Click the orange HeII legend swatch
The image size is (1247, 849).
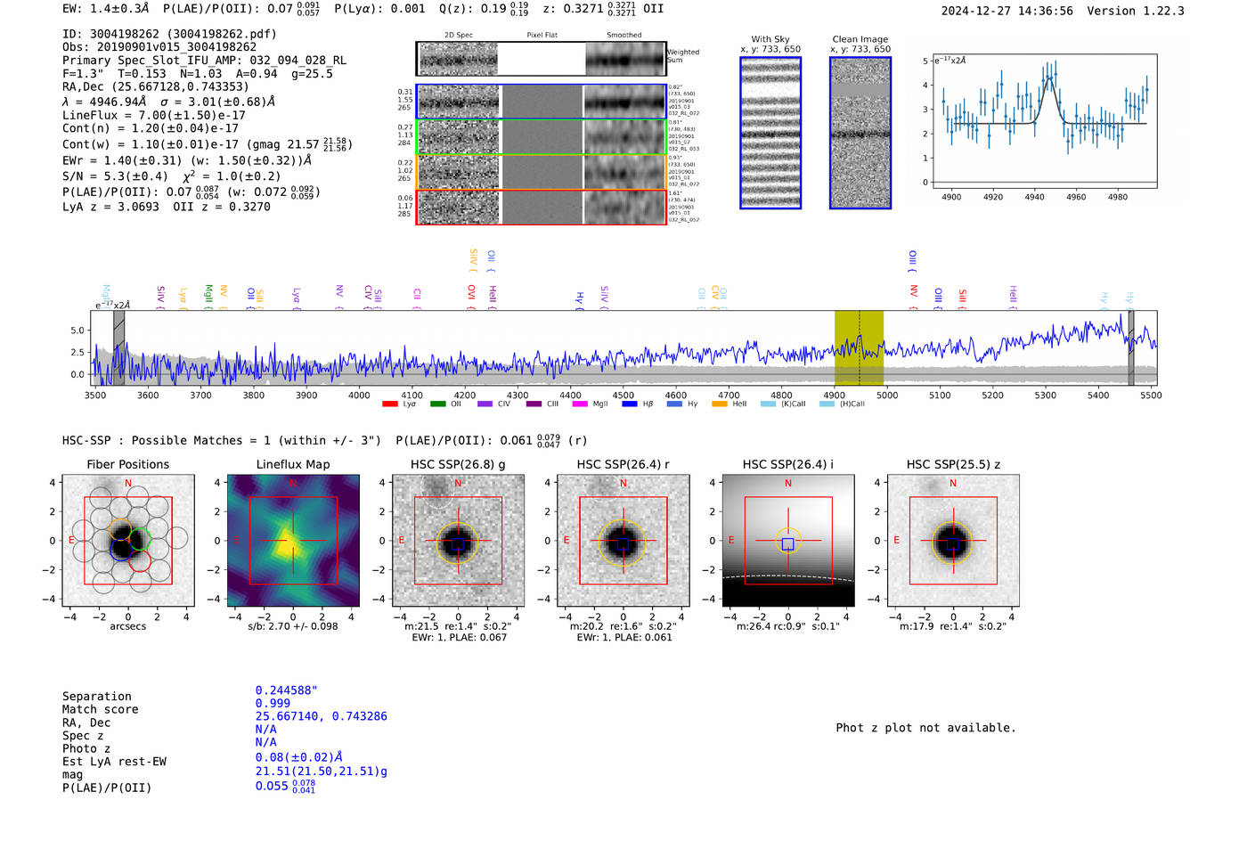point(720,404)
